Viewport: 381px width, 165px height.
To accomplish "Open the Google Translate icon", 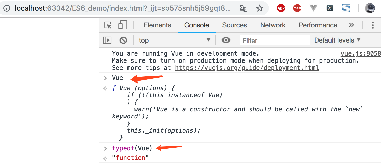I will point(243,8).
